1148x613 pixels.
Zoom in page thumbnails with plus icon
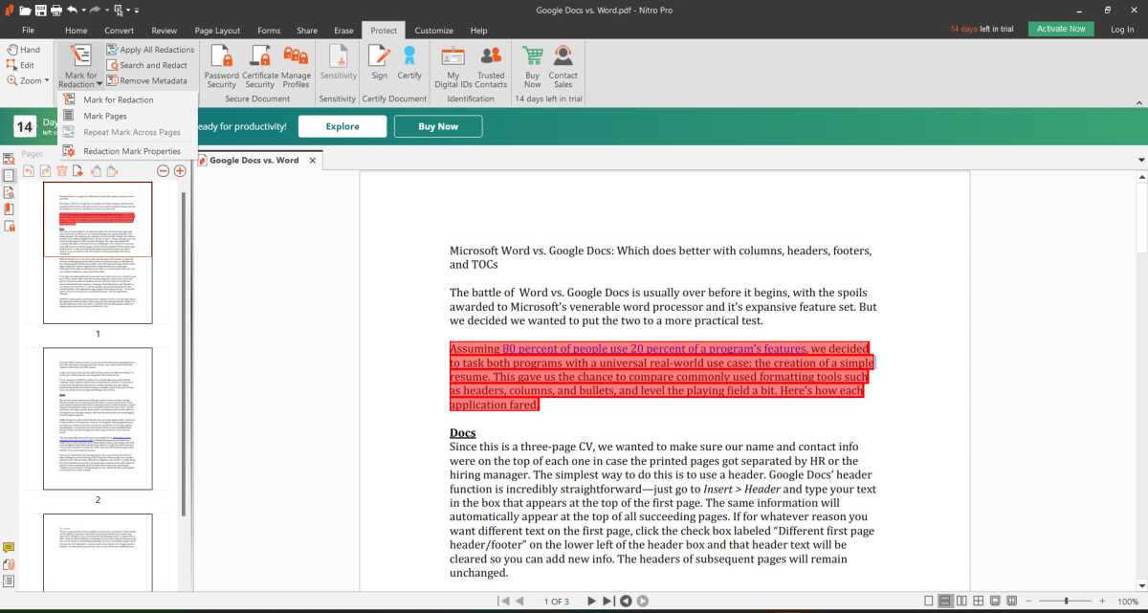[x=179, y=170]
